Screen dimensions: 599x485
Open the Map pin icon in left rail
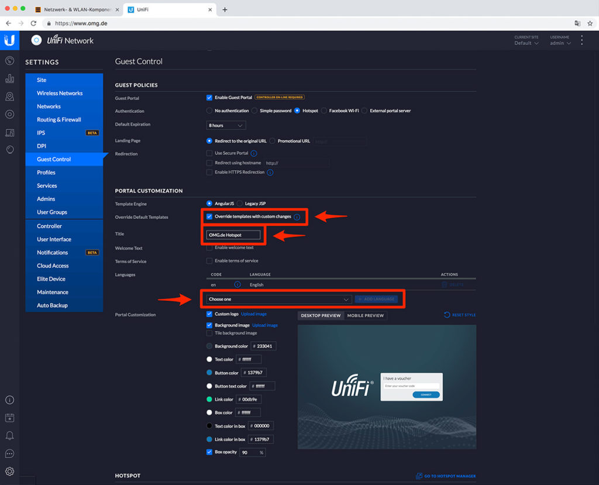point(9,97)
